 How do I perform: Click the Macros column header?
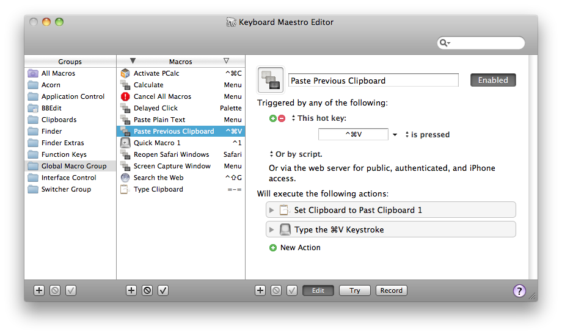point(181,62)
